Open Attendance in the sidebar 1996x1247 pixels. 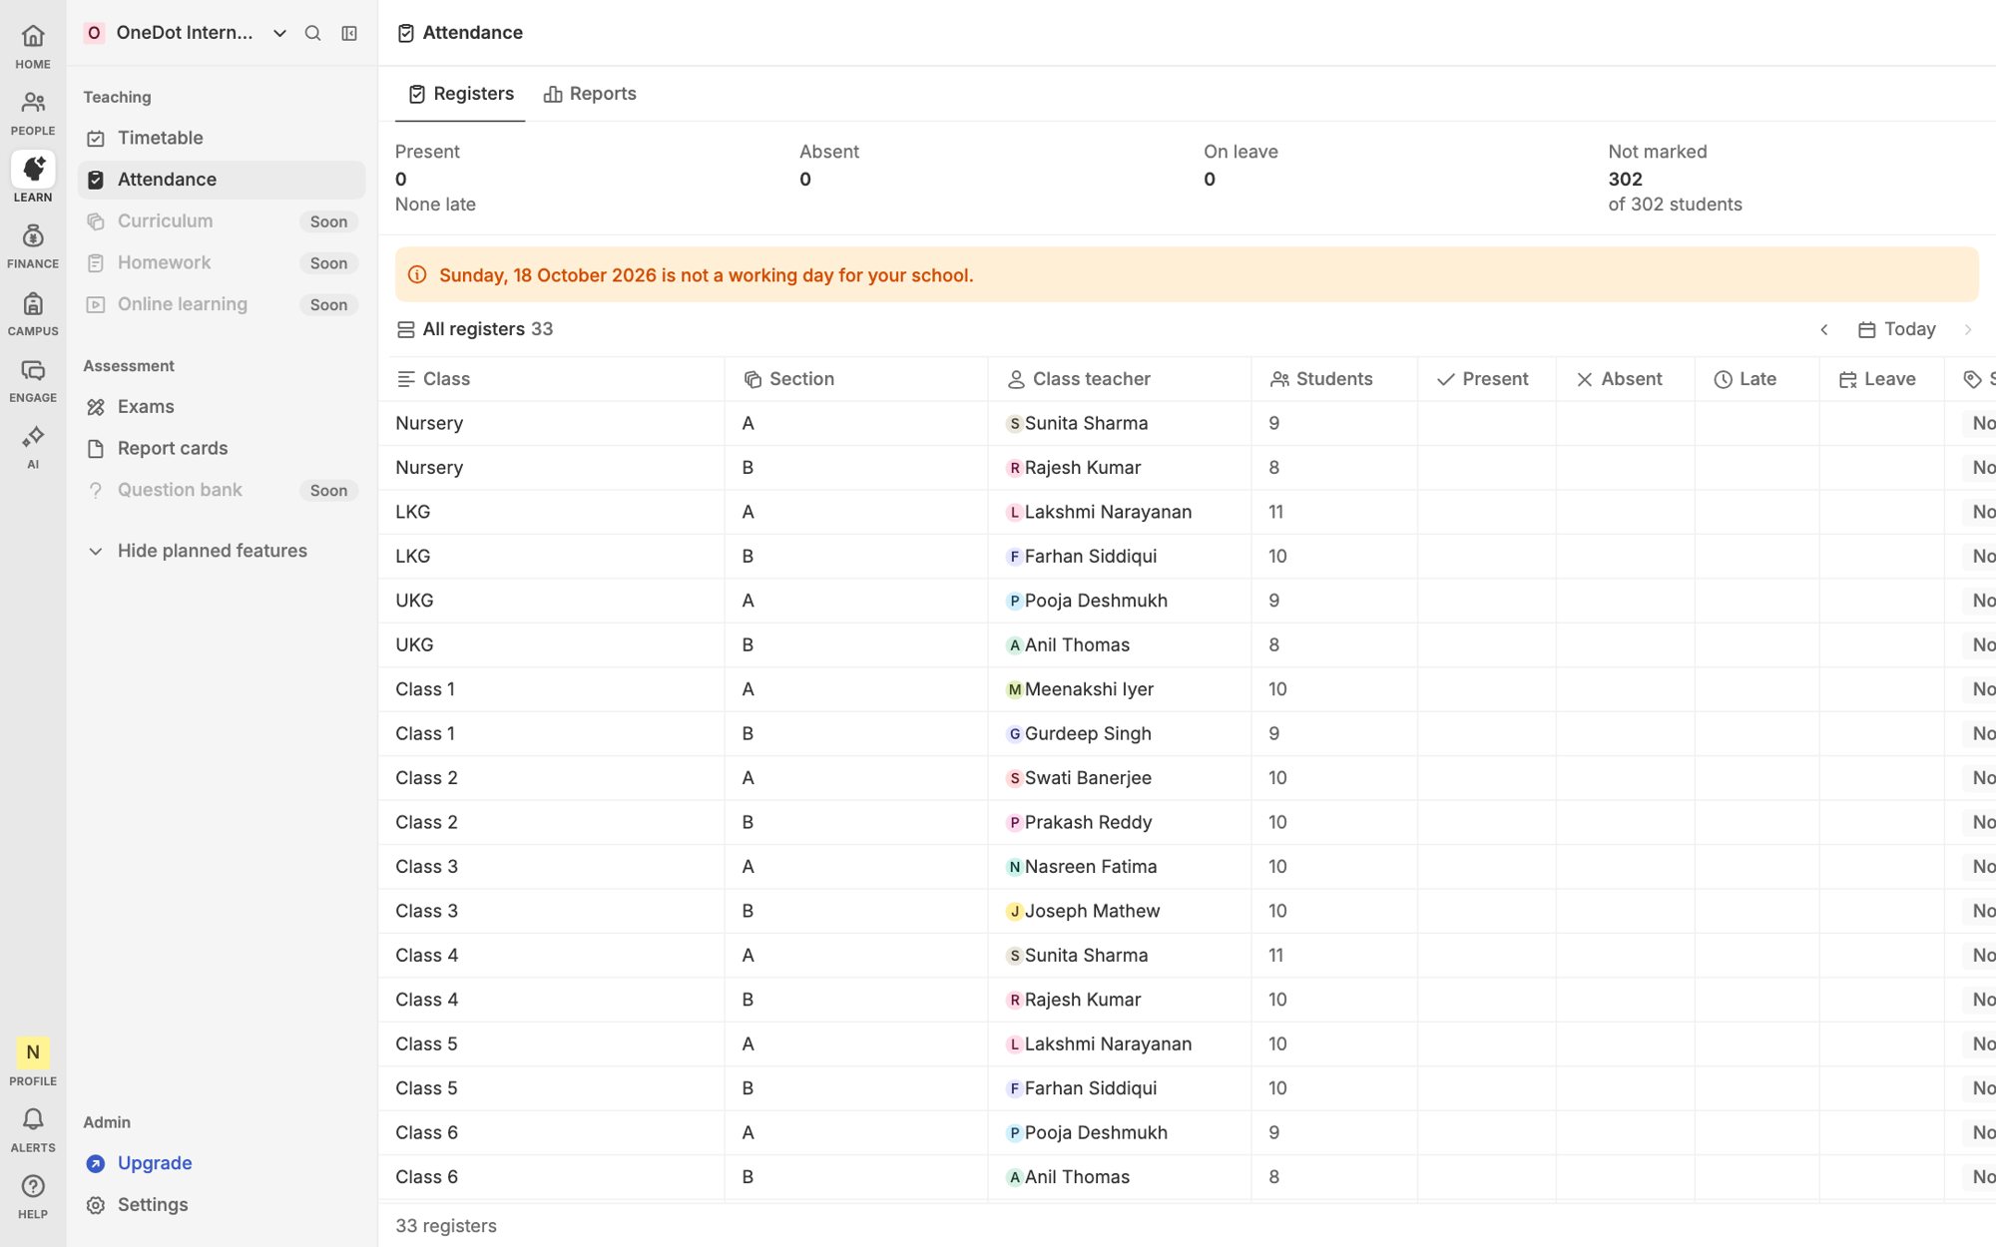pos(222,180)
